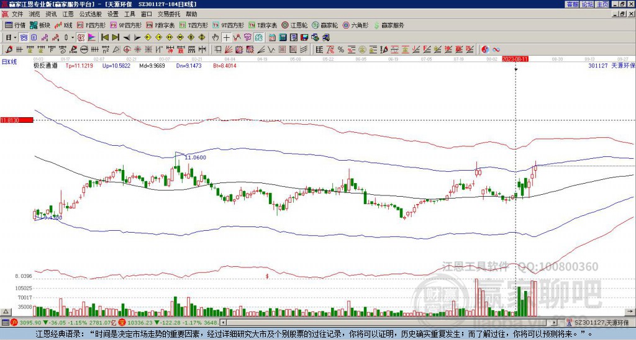The image size is (636, 340).
Task: Click the 301127 天源环保 chart label
Action: [611, 66]
